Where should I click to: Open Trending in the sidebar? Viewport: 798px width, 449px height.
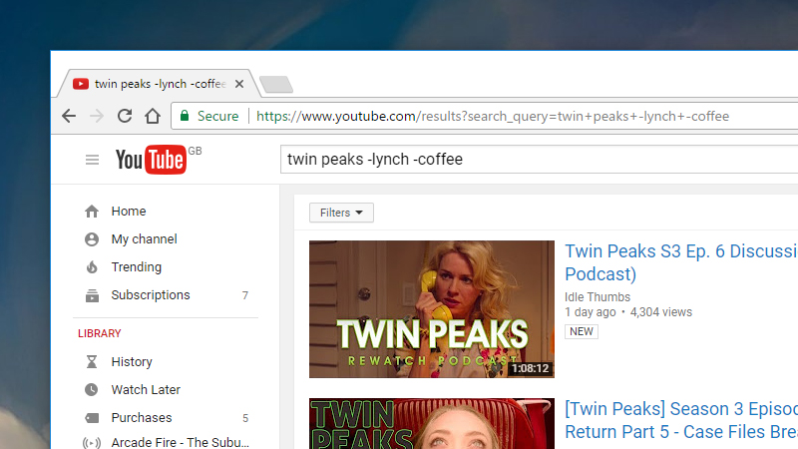[x=137, y=266]
